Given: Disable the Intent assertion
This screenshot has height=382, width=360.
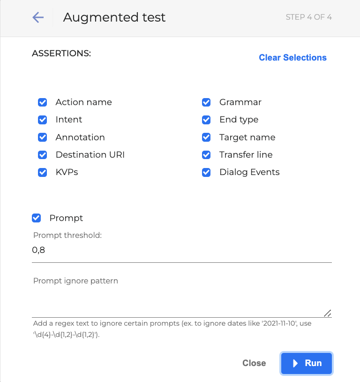Looking at the screenshot, I should (x=42, y=120).
